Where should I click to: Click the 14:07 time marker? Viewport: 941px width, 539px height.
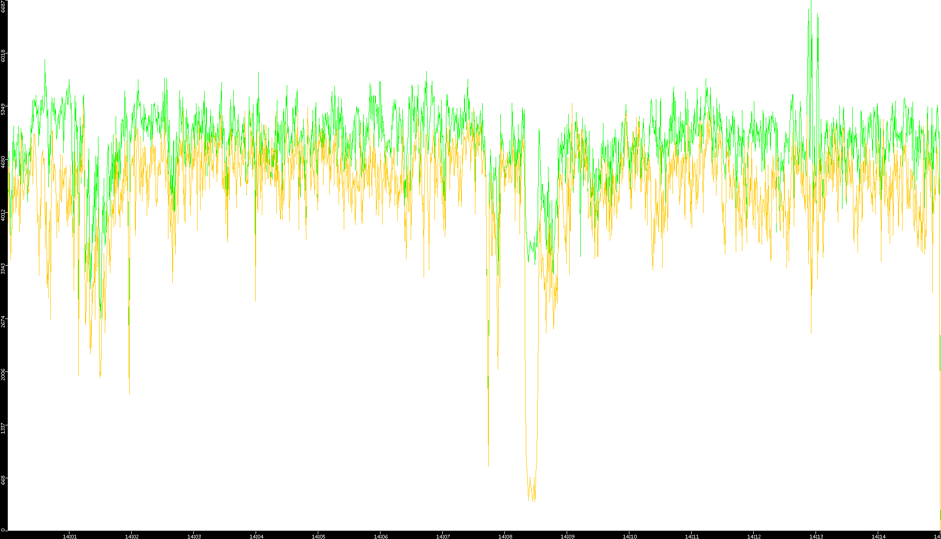443,536
